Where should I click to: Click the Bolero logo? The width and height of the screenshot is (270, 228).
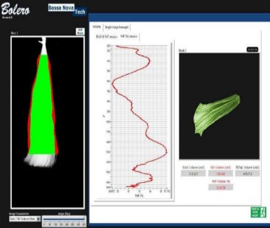click(15, 9)
